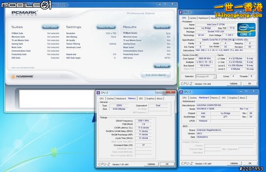
Task: Open the Processor #1 selection dropdown
Action: pyautogui.click(x=207, y=76)
